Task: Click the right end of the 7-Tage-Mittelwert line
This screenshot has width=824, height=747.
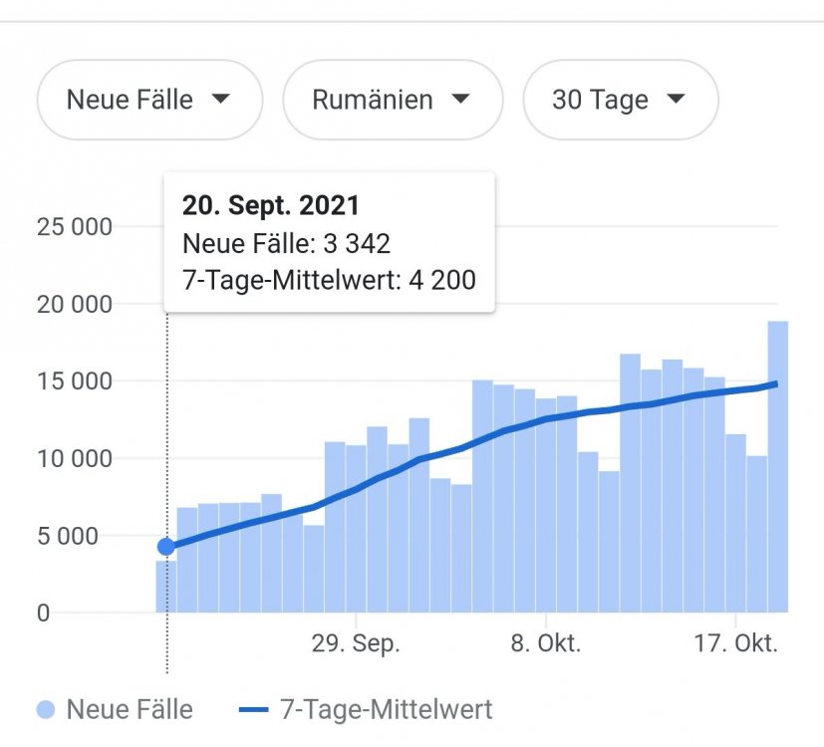Action: 776,384
